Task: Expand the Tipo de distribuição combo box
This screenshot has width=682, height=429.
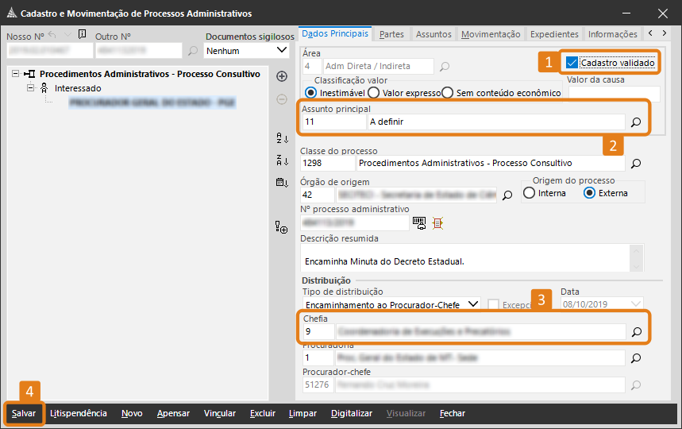Action: pyautogui.click(x=474, y=303)
